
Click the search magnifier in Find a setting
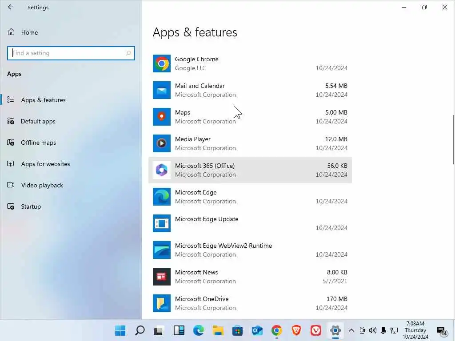click(128, 53)
